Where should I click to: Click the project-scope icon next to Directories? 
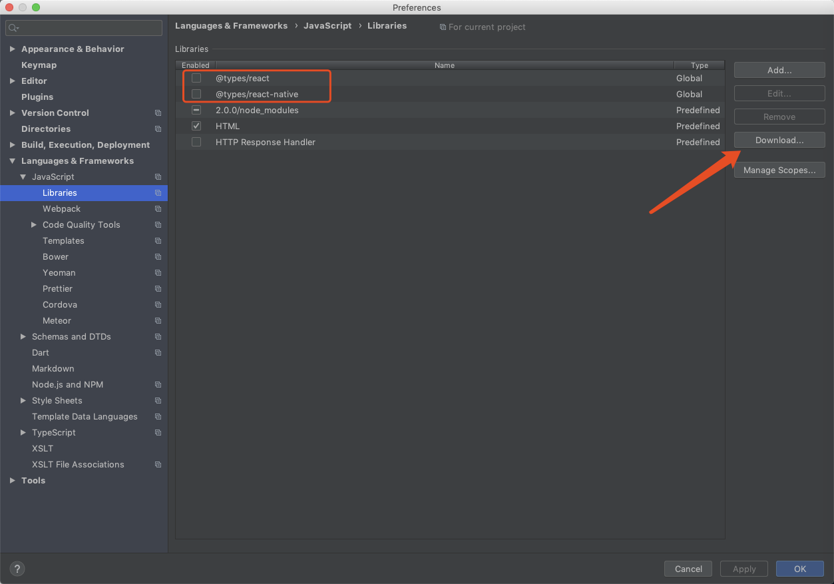(158, 129)
